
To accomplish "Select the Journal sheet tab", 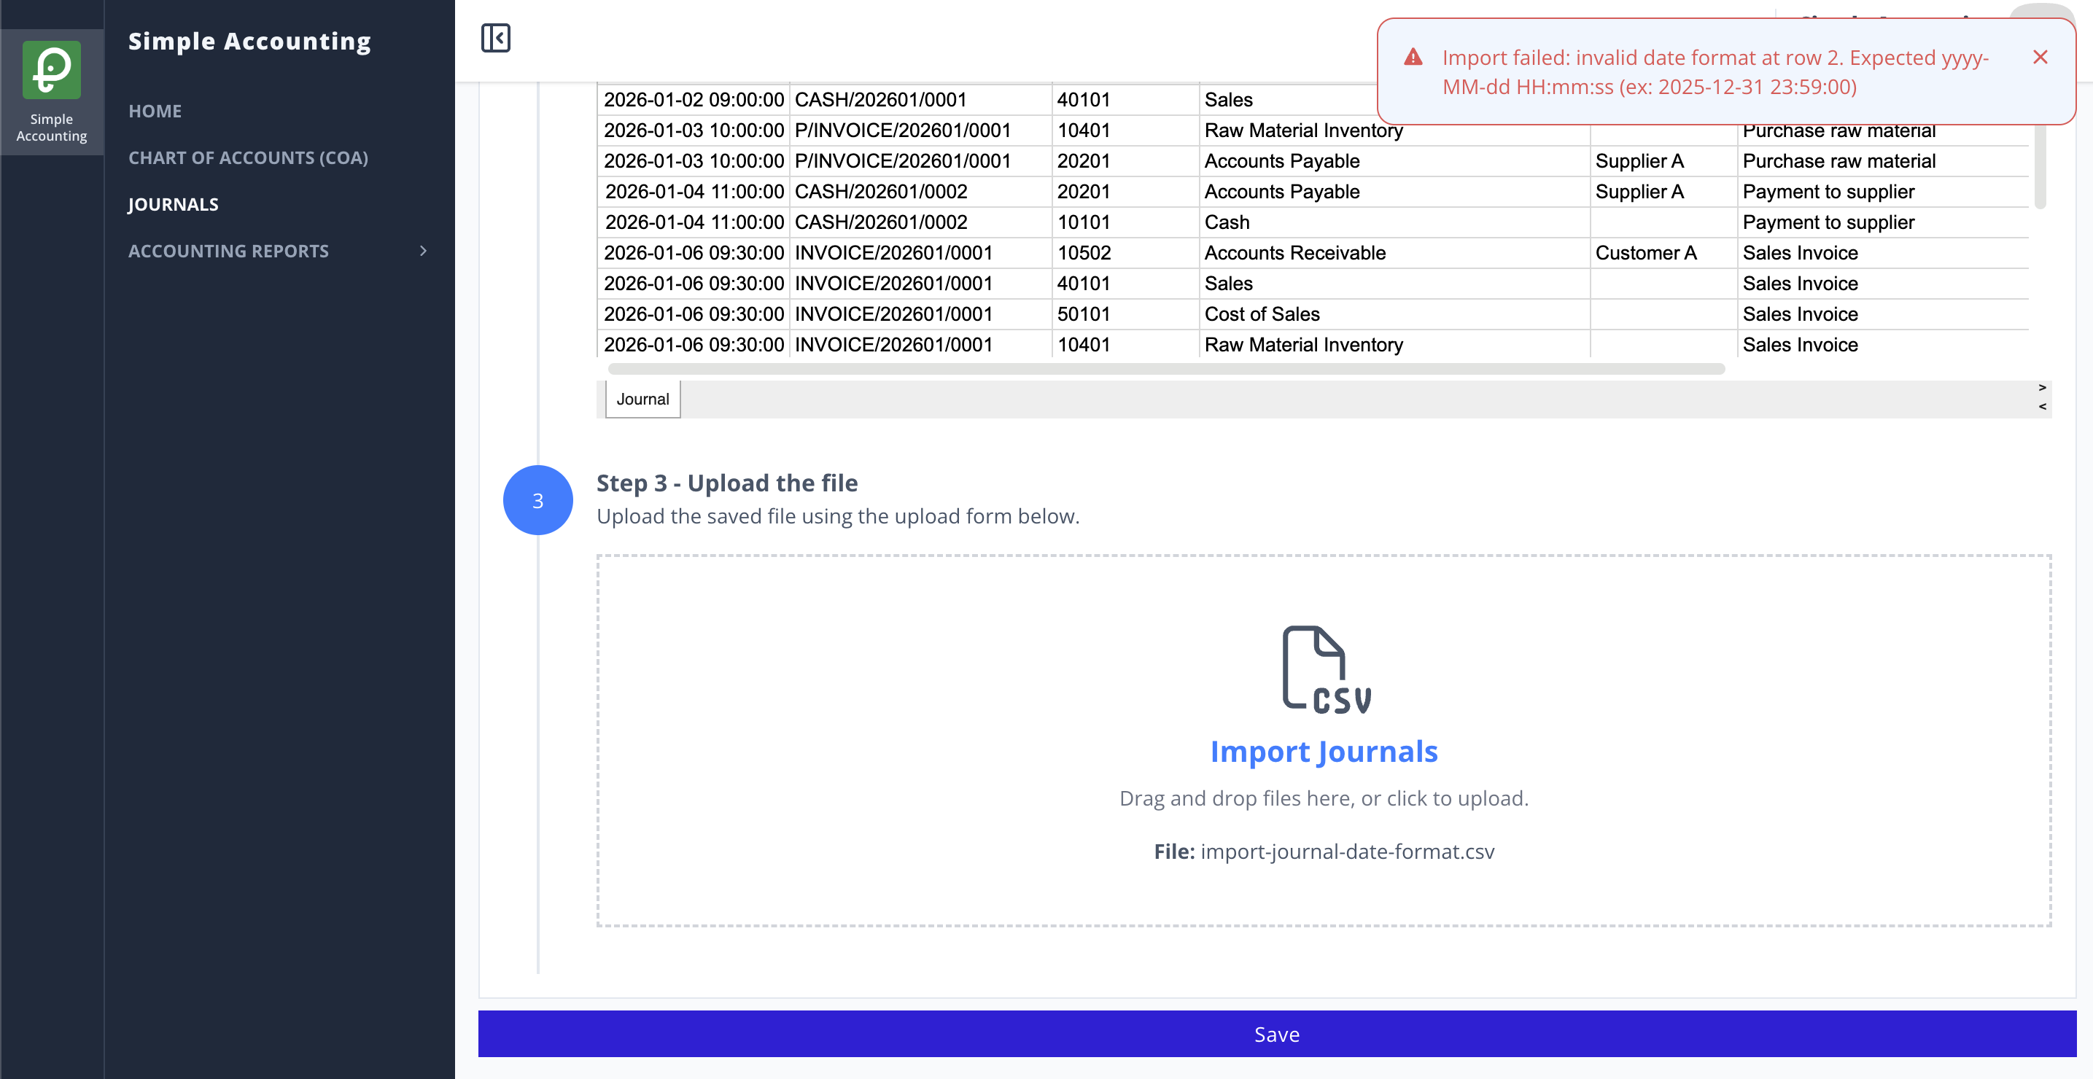I will coord(642,399).
